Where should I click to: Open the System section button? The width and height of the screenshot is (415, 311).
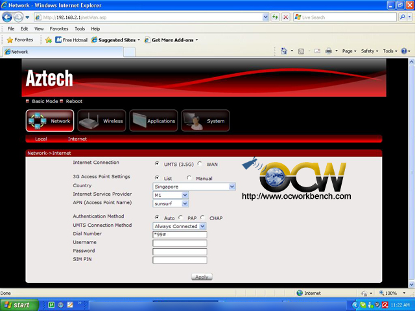[x=206, y=121]
